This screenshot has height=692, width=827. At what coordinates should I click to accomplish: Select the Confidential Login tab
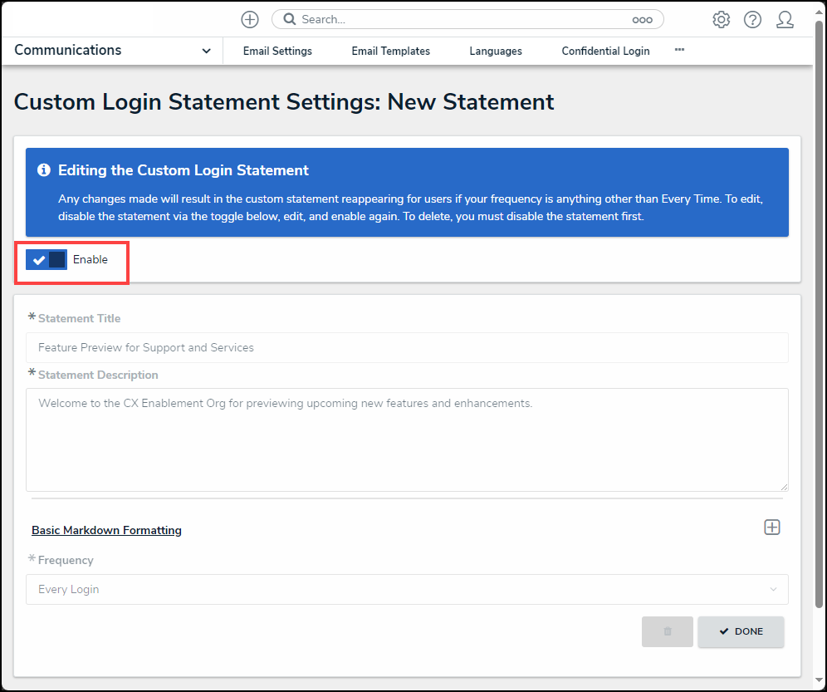coord(605,52)
